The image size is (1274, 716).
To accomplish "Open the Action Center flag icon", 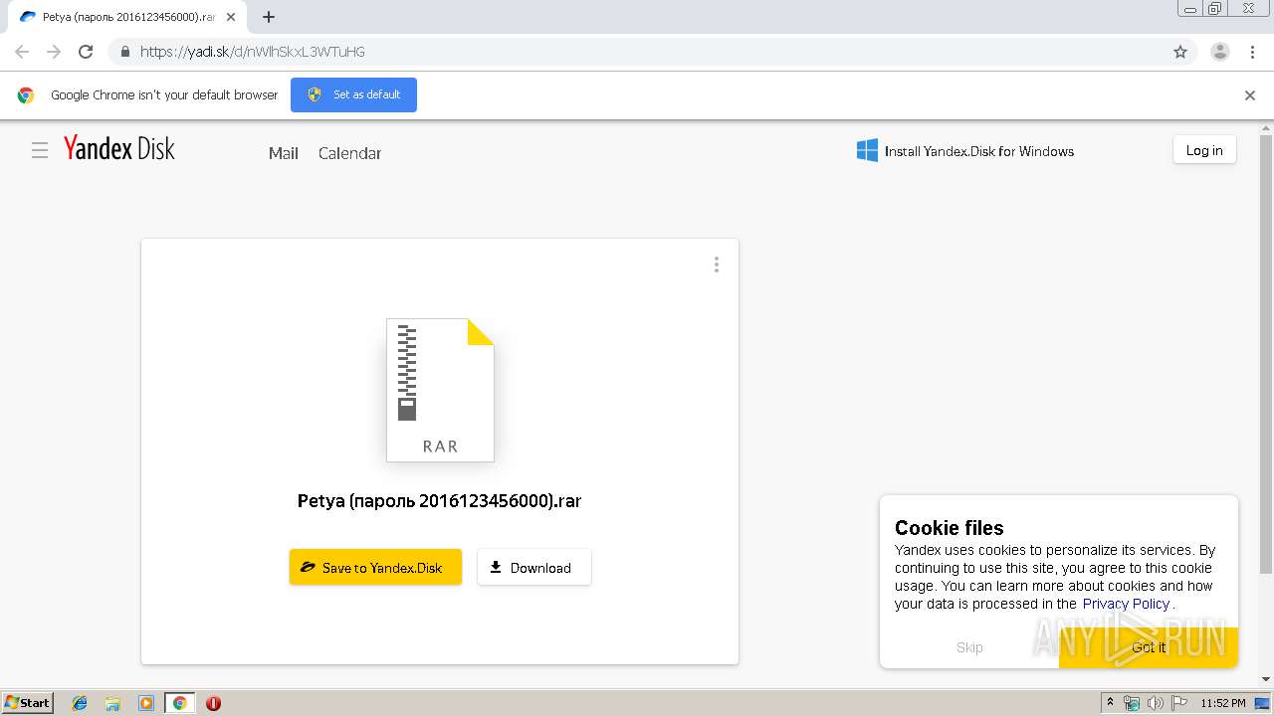I will pos(1177,703).
